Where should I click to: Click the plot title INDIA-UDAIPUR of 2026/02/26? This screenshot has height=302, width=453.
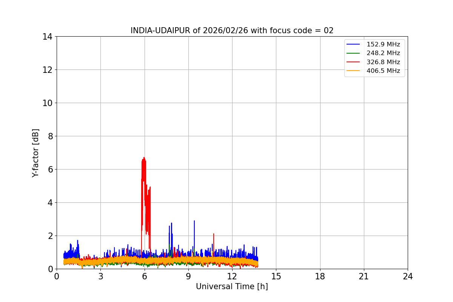tap(232, 31)
